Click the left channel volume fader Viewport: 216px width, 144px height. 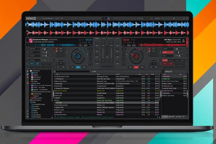103,52
